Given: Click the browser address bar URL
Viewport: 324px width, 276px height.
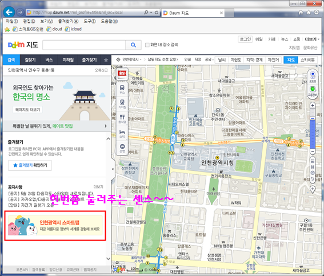Looking at the screenshot, I should pos(78,13).
